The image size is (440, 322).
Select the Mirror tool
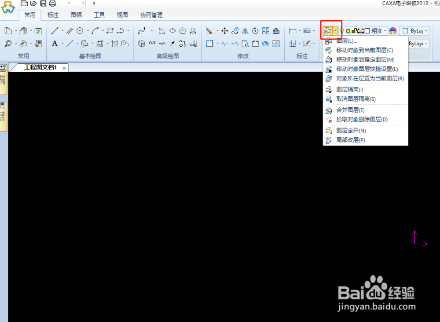(x=245, y=31)
